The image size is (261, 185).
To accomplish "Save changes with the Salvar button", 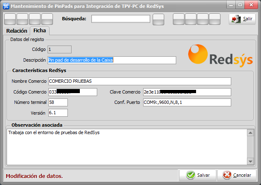I will (x=198, y=175).
